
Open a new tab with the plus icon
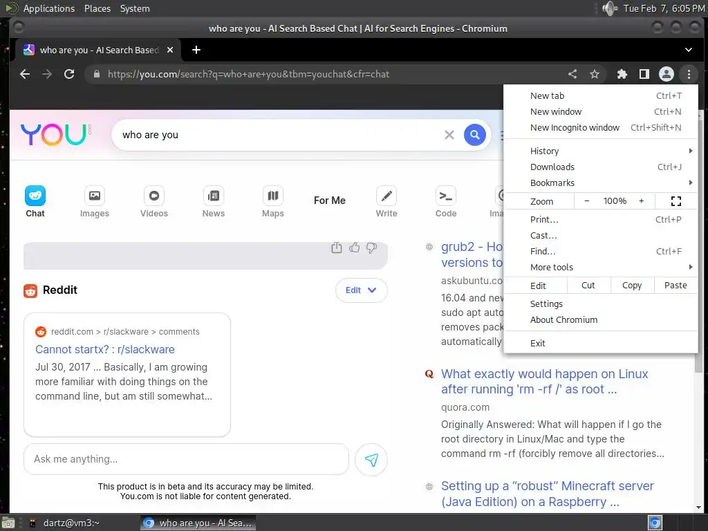(196, 50)
